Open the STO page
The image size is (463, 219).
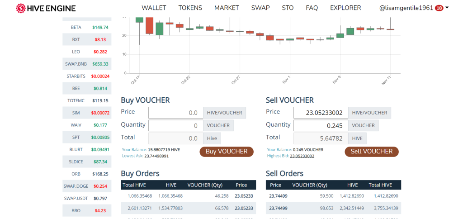pyautogui.click(x=288, y=8)
